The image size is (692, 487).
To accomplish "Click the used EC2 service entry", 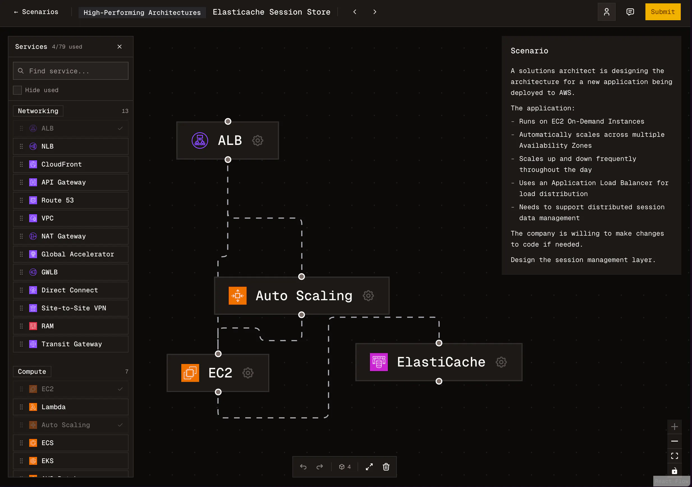I will click(70, 389).
